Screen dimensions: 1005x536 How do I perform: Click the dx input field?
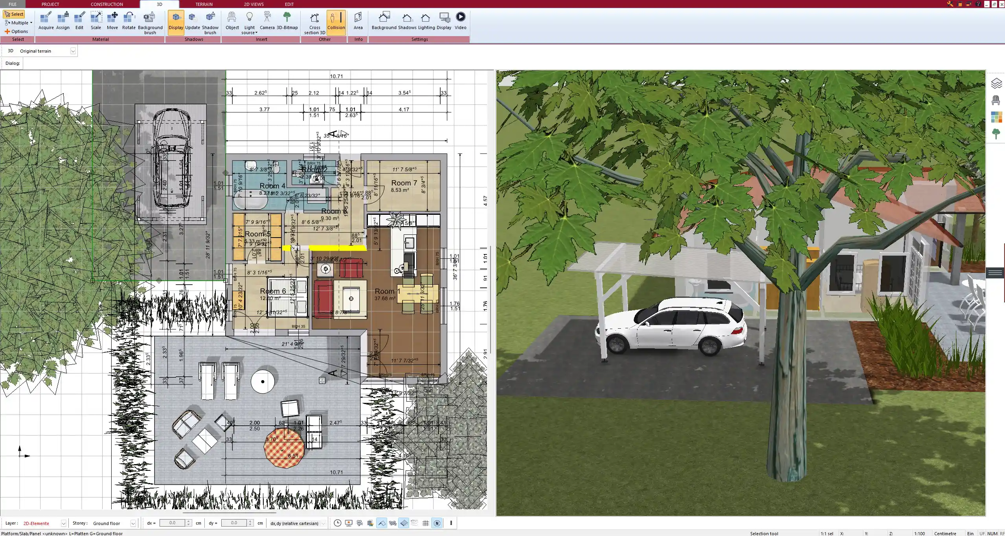click(x=172, y=523)
